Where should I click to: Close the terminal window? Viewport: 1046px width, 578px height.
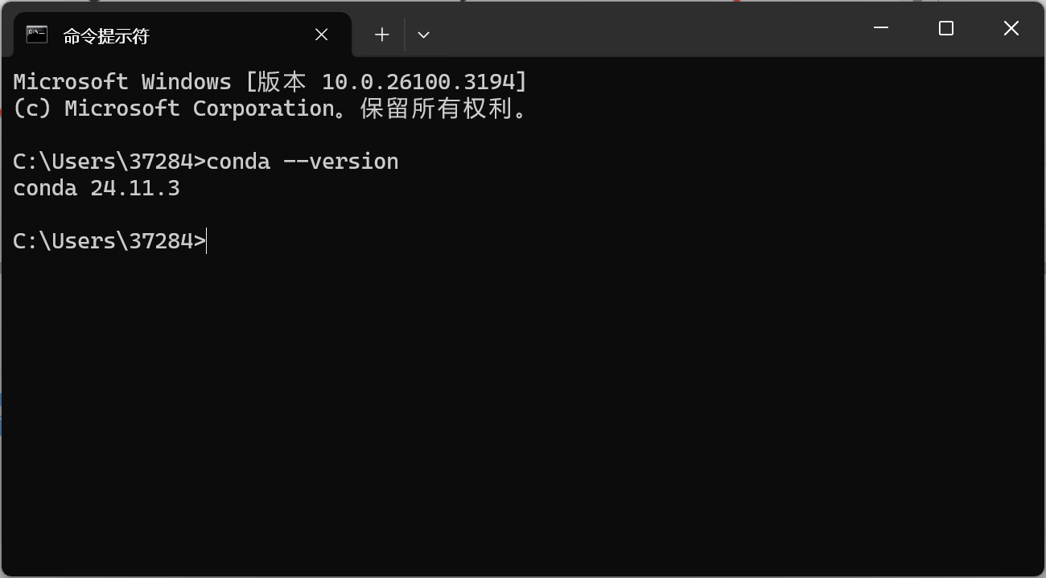pyautogui.click(x=1011, y=28)
